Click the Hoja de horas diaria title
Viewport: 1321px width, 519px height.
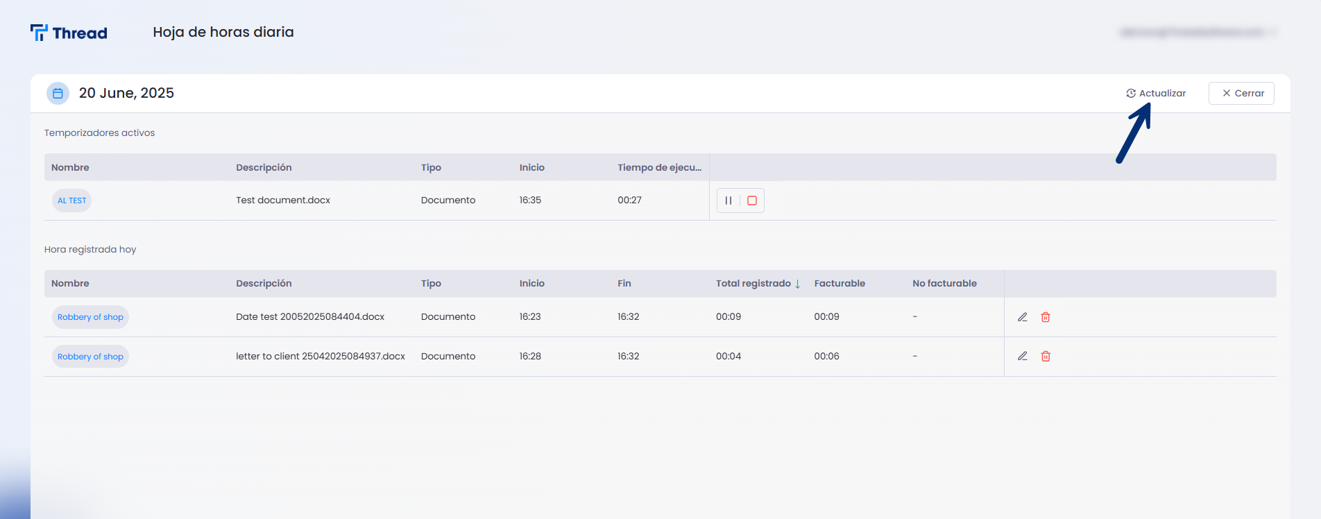223,32
